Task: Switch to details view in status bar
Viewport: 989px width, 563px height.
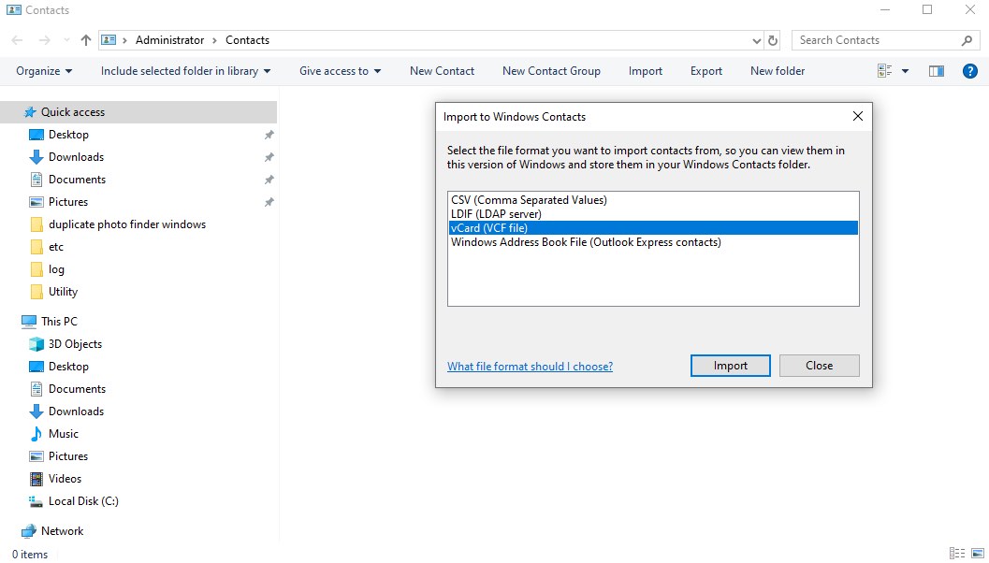Action: point(956,553)
